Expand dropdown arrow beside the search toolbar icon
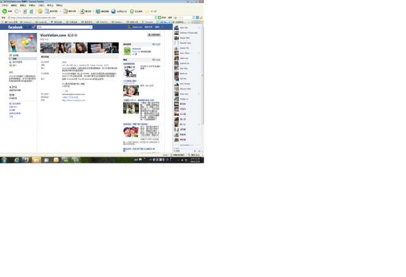 93,11
